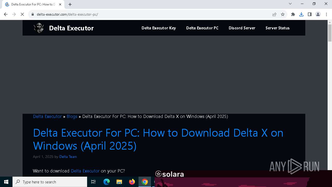Click the taskbar search box
Screen dimensions: 332x187
[x=50, y=182]
